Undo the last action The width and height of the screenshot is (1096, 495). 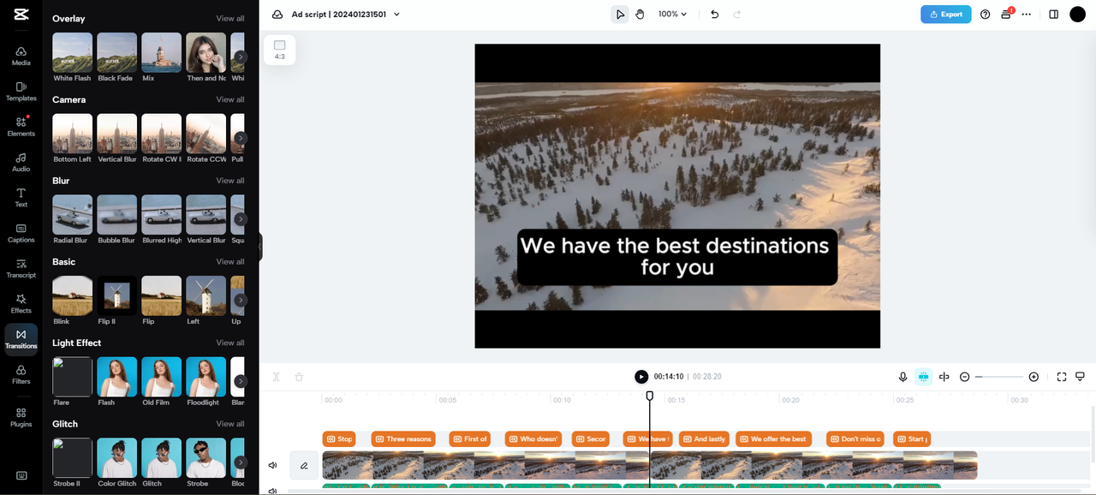tap(715, 15)
